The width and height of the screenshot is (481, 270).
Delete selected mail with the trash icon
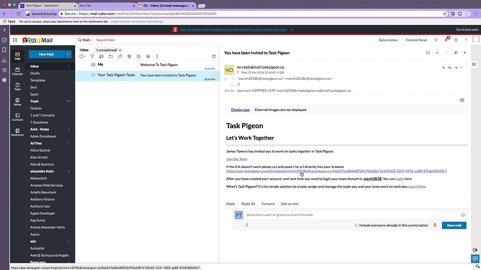pyautogui.click(x=129, y=56)
